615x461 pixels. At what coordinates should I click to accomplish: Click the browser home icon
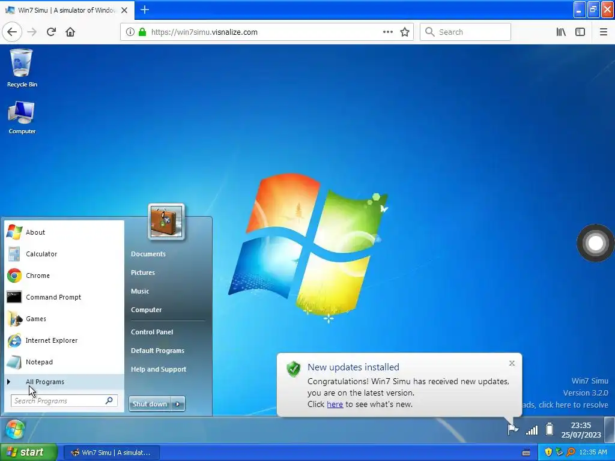pos(70,32)
